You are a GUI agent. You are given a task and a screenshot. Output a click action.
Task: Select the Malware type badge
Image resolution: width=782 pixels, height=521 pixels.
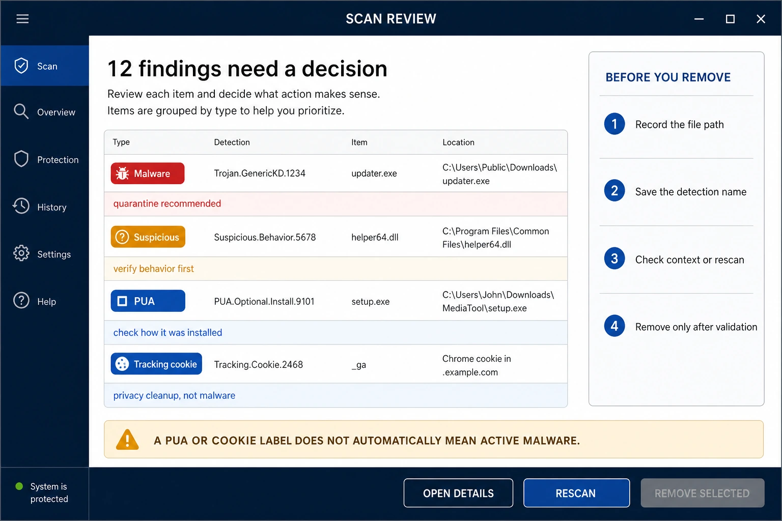(x=148, y=173)
